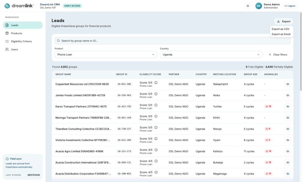
Task: Click the Nakapiripirit meeting location cell
Action: 220,84
